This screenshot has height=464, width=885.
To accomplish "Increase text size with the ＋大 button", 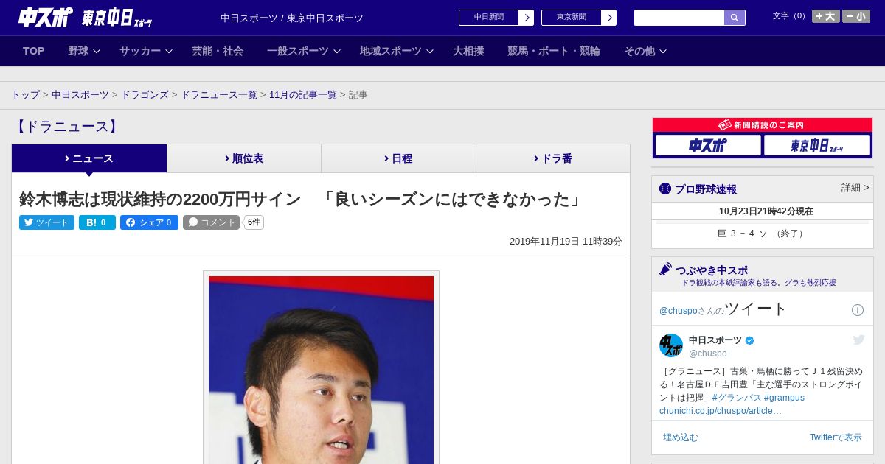I will click(x=826, y=16).
